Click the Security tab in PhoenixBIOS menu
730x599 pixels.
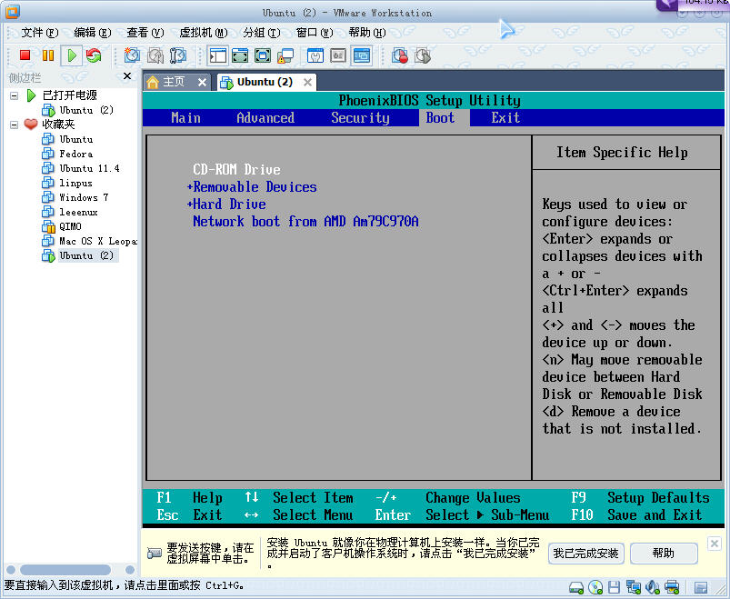tap(360, 118)
